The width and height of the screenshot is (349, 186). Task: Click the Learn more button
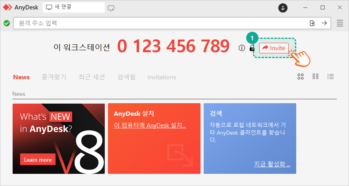38,160
